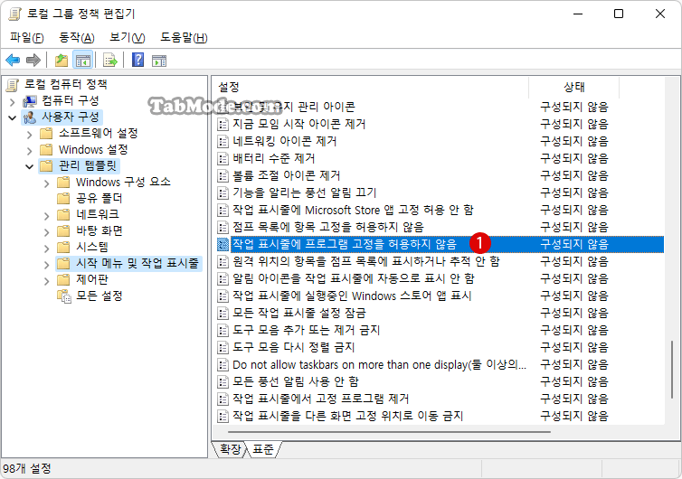
Task: Click the 컴퓨터 구성 computer icon
Action: [30, 101]
